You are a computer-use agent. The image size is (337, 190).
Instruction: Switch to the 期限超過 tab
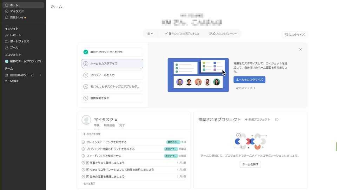tap(109, 125)
